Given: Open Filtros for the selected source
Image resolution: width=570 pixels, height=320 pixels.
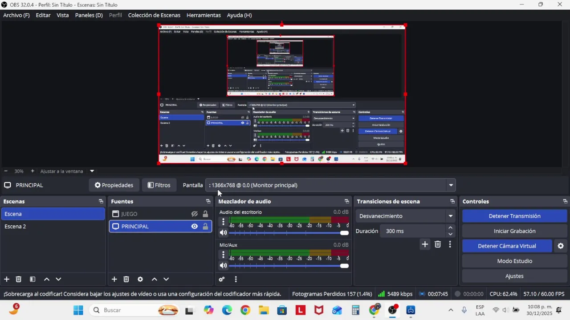Looking at the screenshot, I should [159, 185].
